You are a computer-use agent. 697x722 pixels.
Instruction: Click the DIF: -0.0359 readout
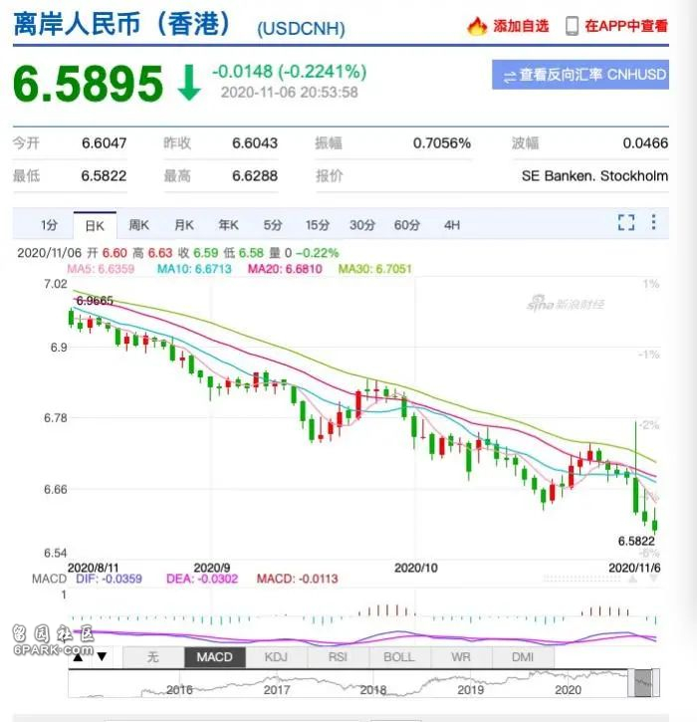110,579
